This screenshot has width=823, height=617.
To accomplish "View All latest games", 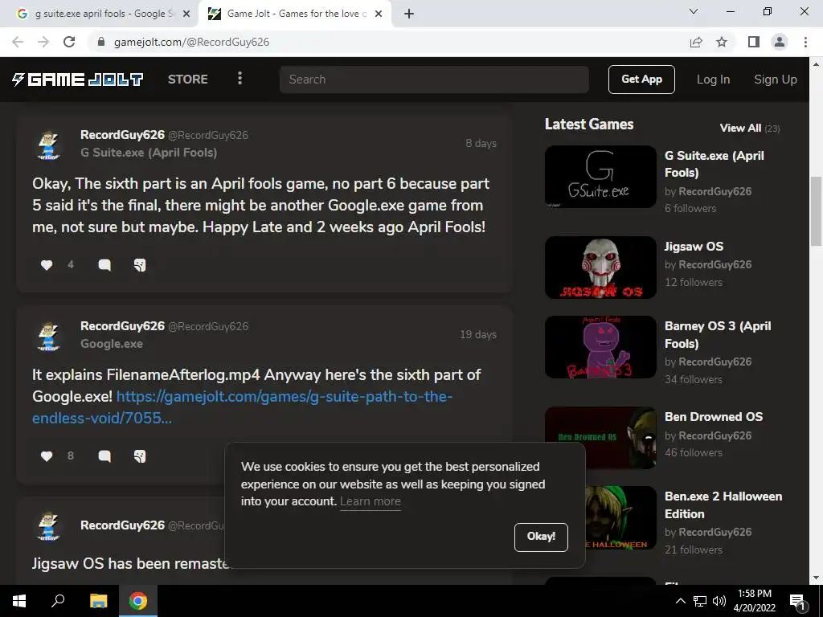I will click(740, 128).
